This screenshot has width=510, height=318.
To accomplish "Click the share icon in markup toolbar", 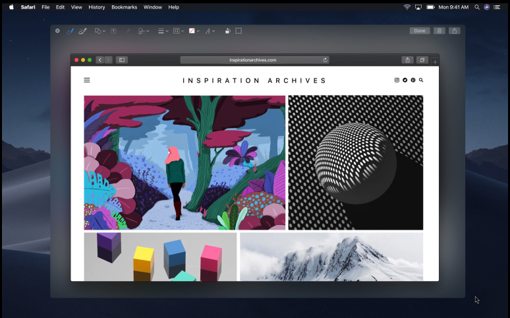I will click(x=455, y=30).
